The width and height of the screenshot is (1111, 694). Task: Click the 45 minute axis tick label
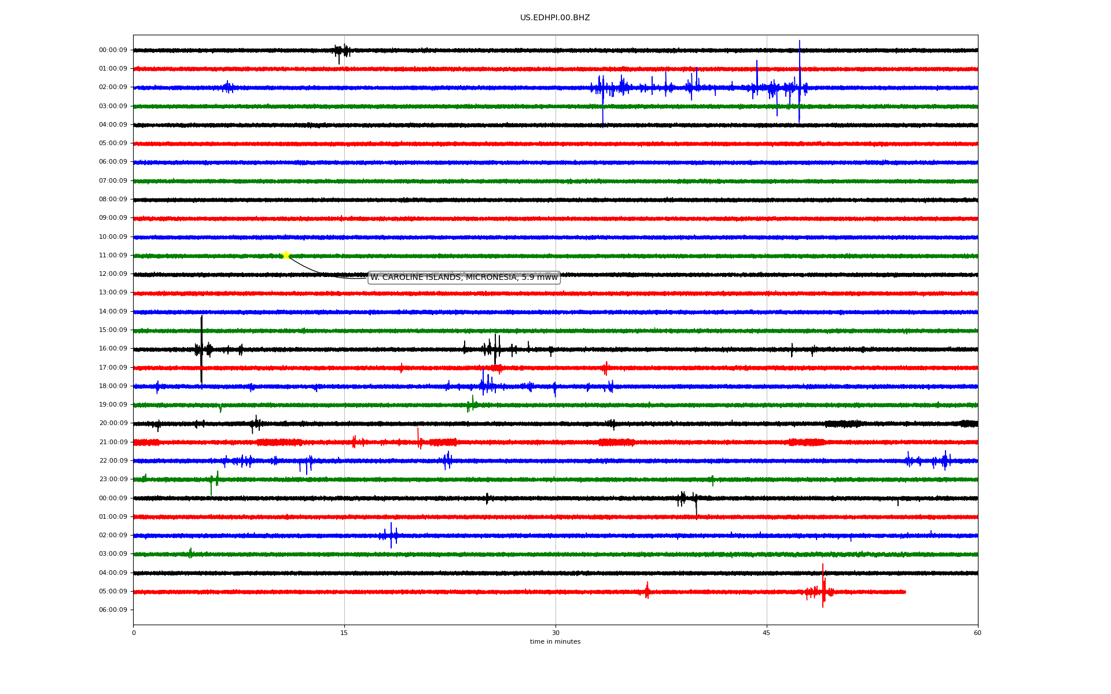click(x=767, y=633)
